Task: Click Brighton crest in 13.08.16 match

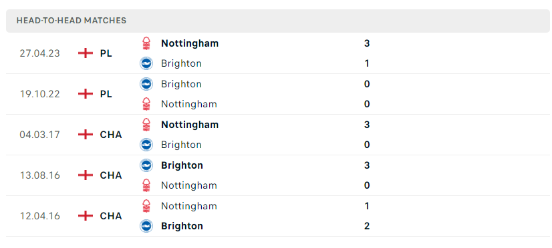Action: 146,165
